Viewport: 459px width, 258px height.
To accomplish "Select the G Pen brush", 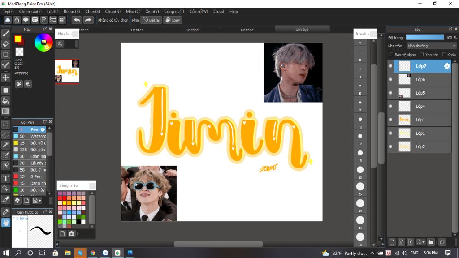I will coord(29,176).
